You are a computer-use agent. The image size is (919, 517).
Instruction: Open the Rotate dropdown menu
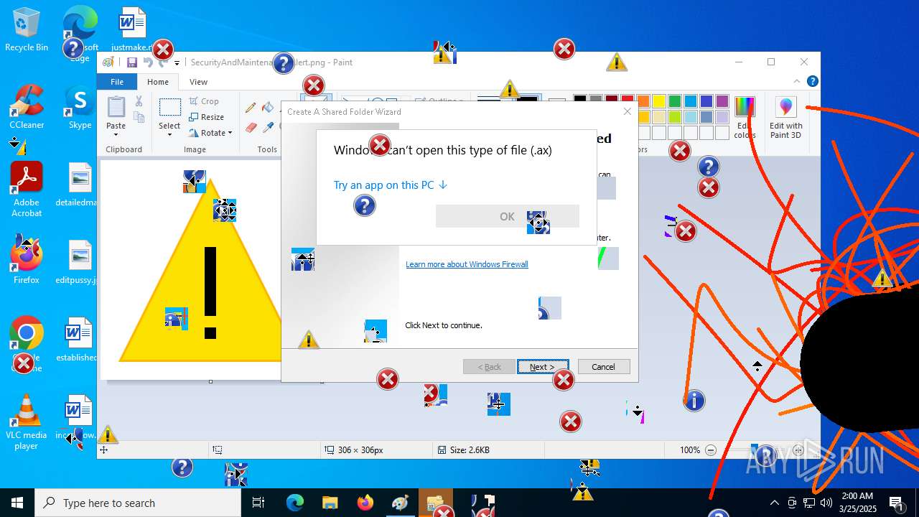211,133
